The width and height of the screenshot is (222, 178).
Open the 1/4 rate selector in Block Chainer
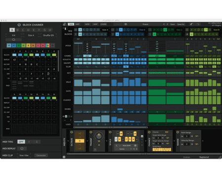[13, 35]
